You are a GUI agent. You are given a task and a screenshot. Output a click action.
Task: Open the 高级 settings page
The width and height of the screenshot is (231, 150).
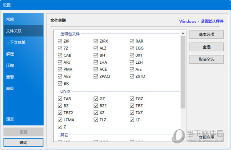pos(23,88)
